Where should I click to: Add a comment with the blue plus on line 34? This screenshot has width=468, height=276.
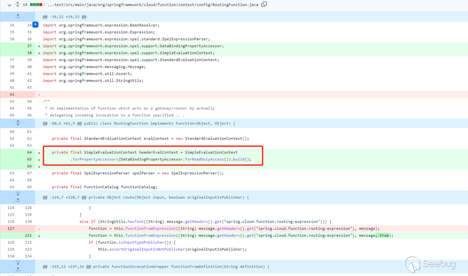[x=35, y=24]
